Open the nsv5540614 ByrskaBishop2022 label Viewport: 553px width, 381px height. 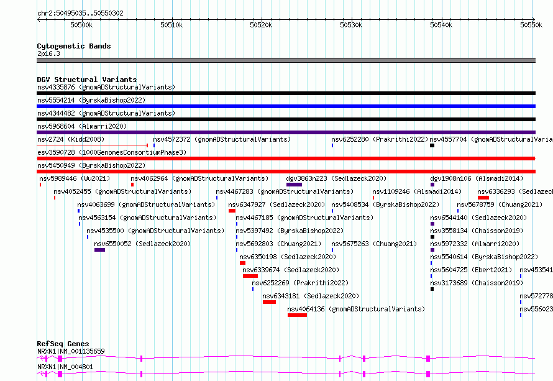click(x=484, y=257)
